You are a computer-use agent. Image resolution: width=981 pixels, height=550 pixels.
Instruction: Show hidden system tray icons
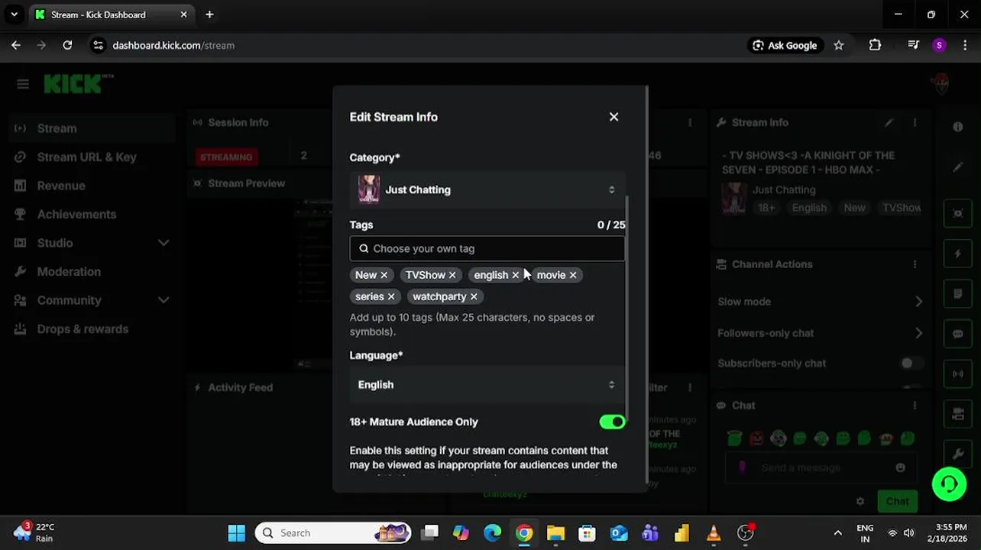[x=838, y=532]
